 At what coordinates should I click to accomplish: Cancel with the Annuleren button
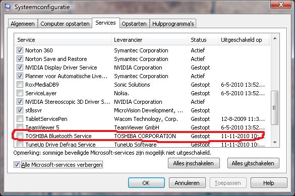187,183
